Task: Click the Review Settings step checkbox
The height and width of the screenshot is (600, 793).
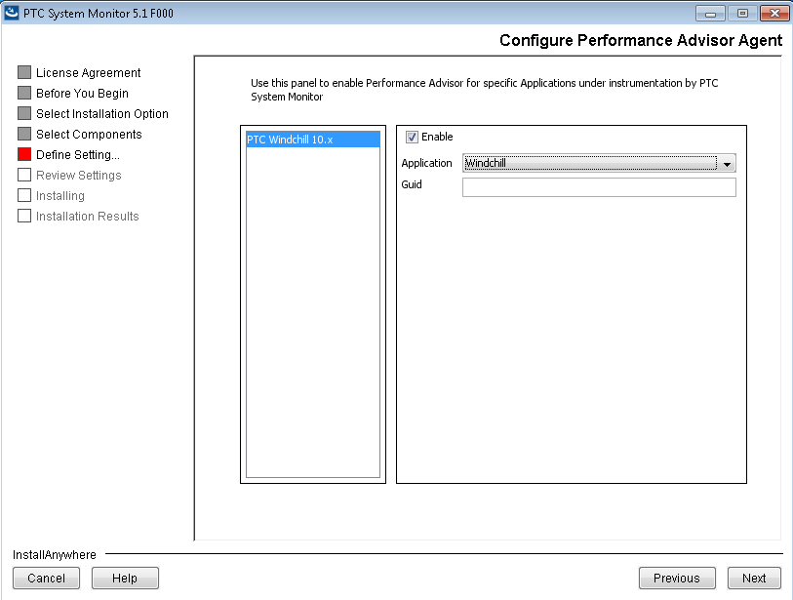Action: 22,175
